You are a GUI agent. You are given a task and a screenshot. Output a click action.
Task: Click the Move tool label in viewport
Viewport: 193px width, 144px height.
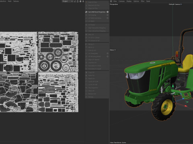click(113, 50)
